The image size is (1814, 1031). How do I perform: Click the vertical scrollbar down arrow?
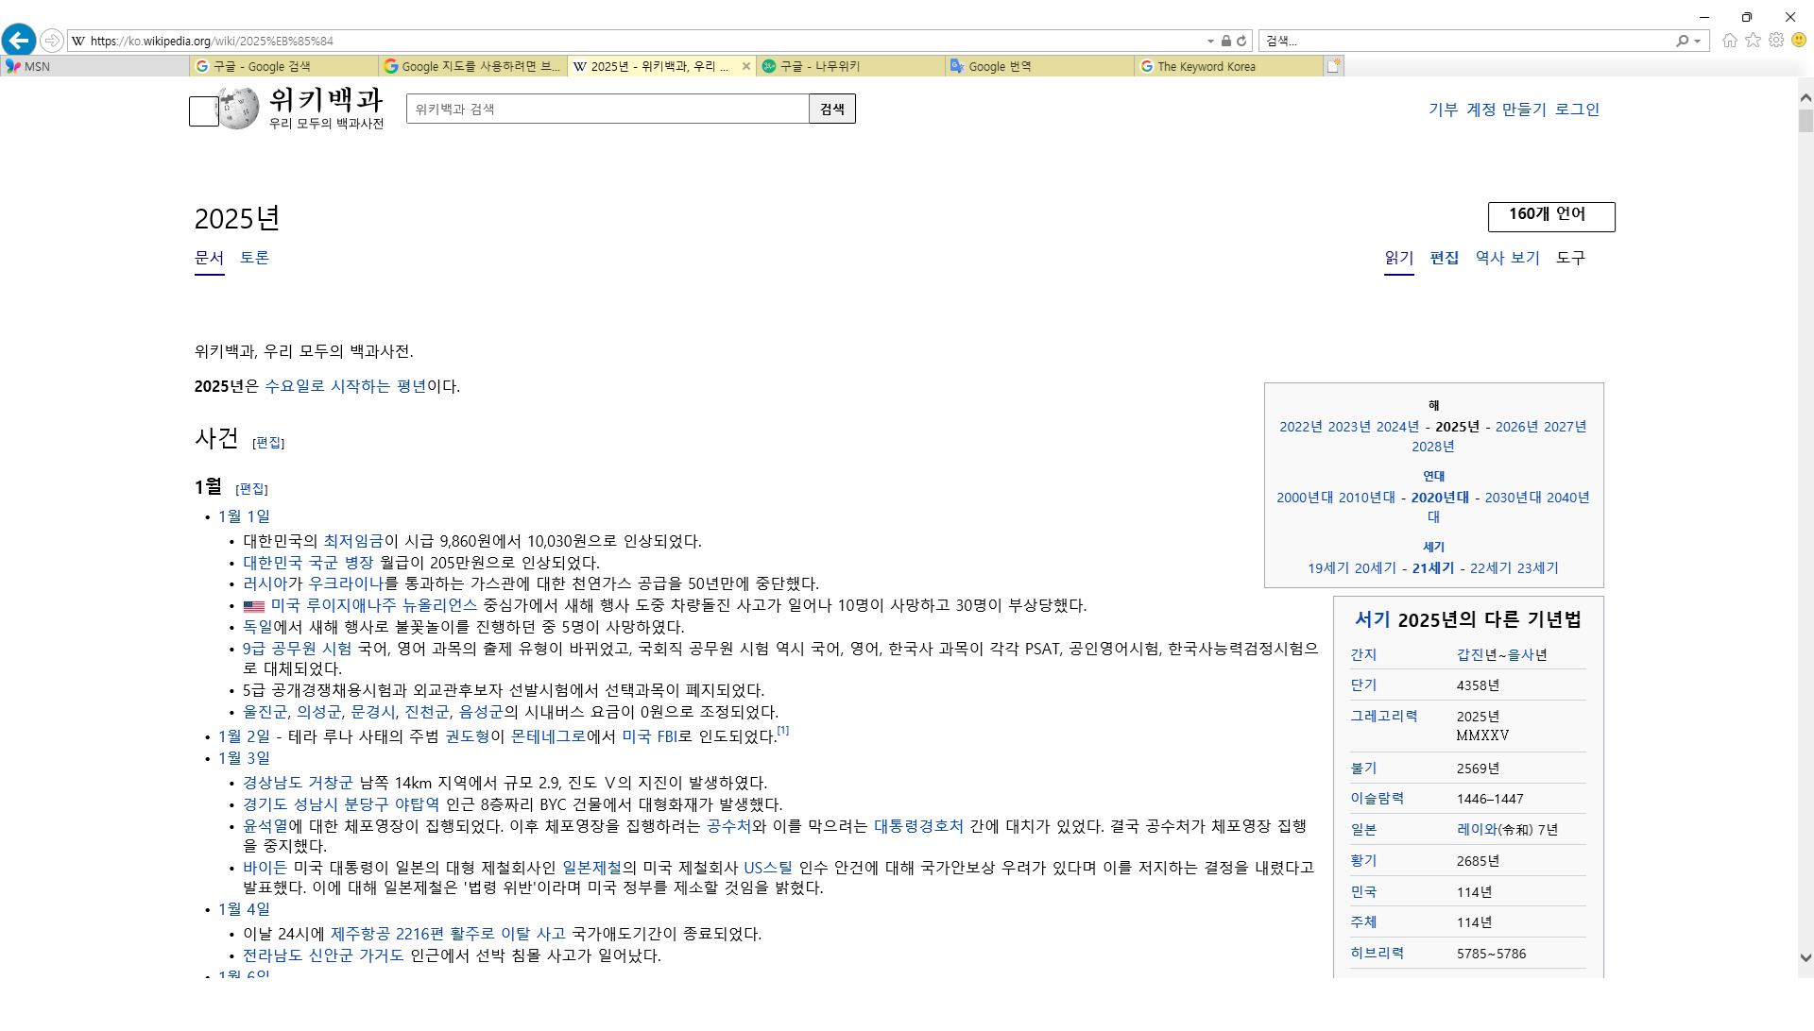click(1805, 957)
